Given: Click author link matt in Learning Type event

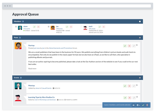Looking at the screenshot, I should [36, 100].
